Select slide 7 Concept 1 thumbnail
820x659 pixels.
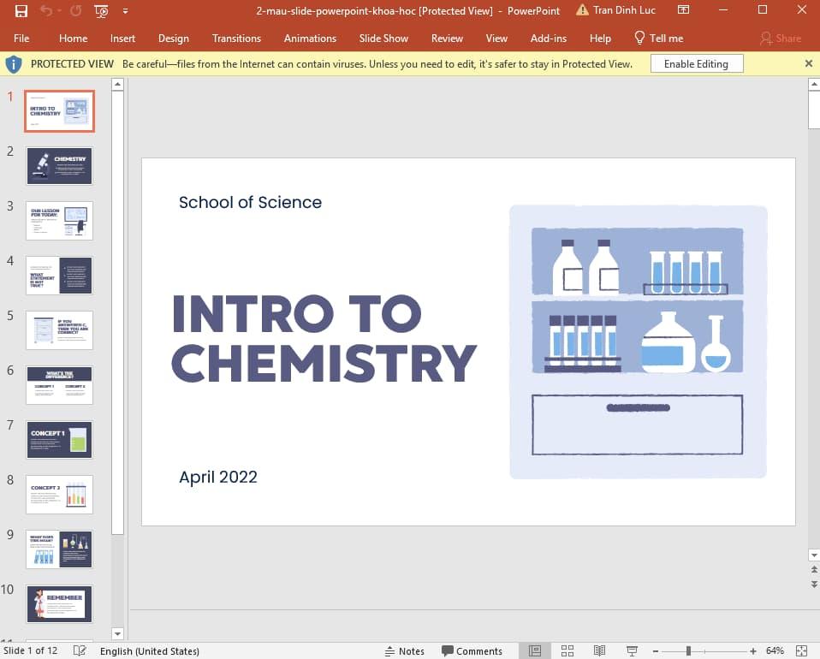point(59,439)
